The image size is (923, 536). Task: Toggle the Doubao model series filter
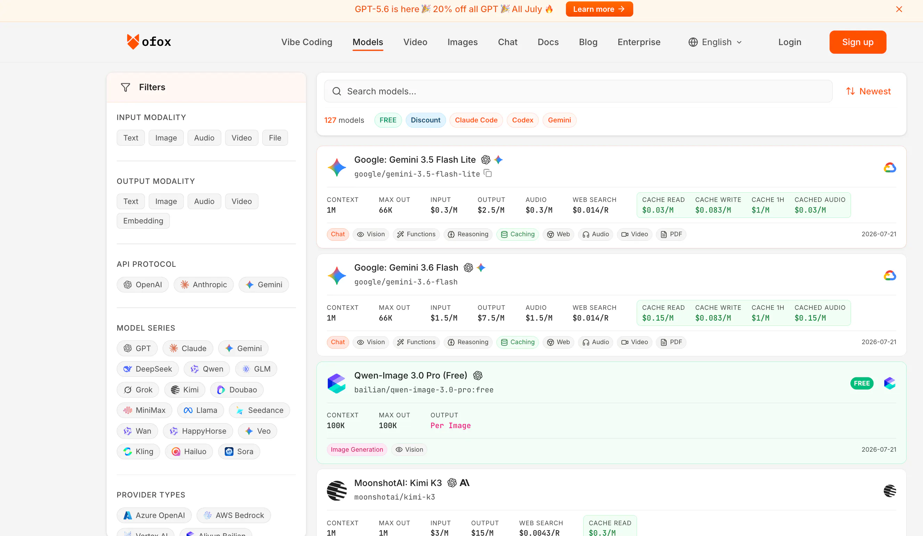coord(237,390)
